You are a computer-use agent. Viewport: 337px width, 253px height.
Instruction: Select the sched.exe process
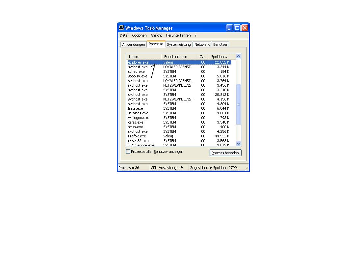[x=179, y=71]
